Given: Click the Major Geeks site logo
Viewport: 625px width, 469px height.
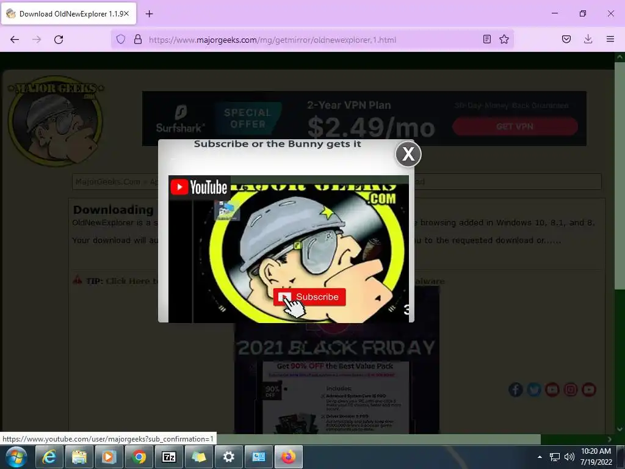Looking at the screenshot, I should pyautogui.click(x=56, y=121).
